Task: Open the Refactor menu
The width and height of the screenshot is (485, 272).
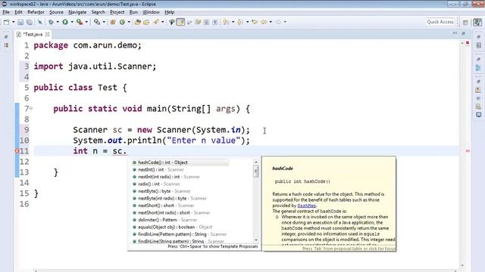Action: tap(36, 12)
